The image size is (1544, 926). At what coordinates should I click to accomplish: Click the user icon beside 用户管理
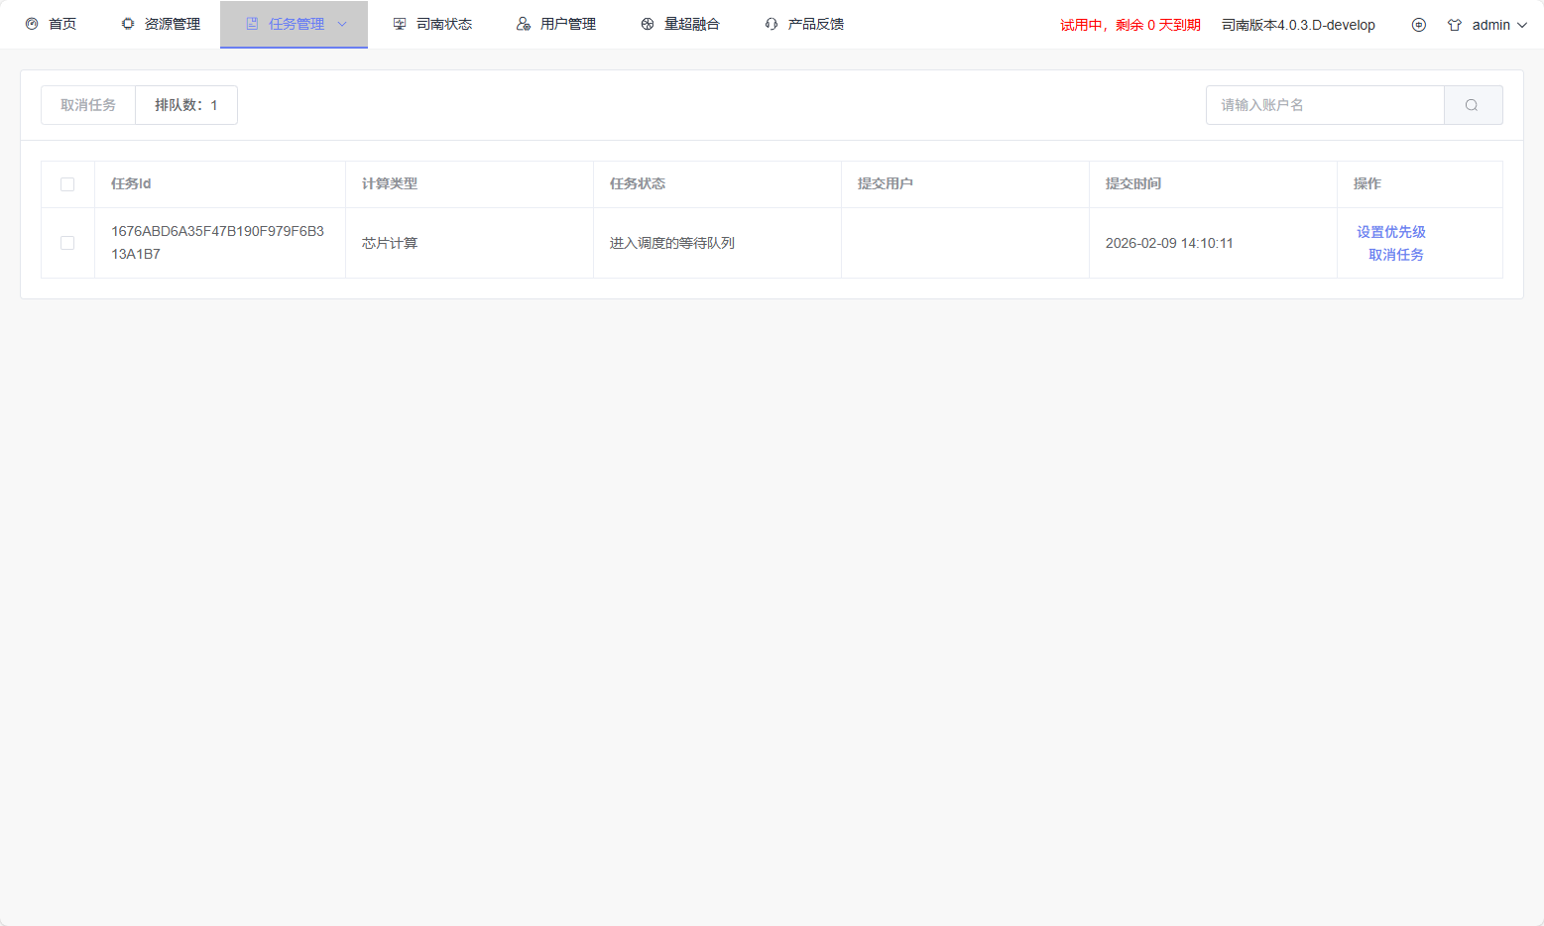coord(524,24)
